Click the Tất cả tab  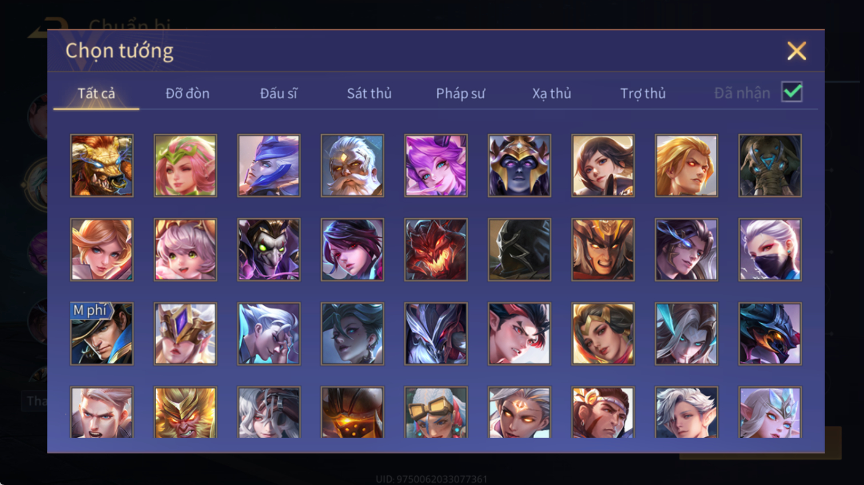(x=96, y=93)
